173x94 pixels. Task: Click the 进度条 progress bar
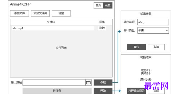coord(57,91)
